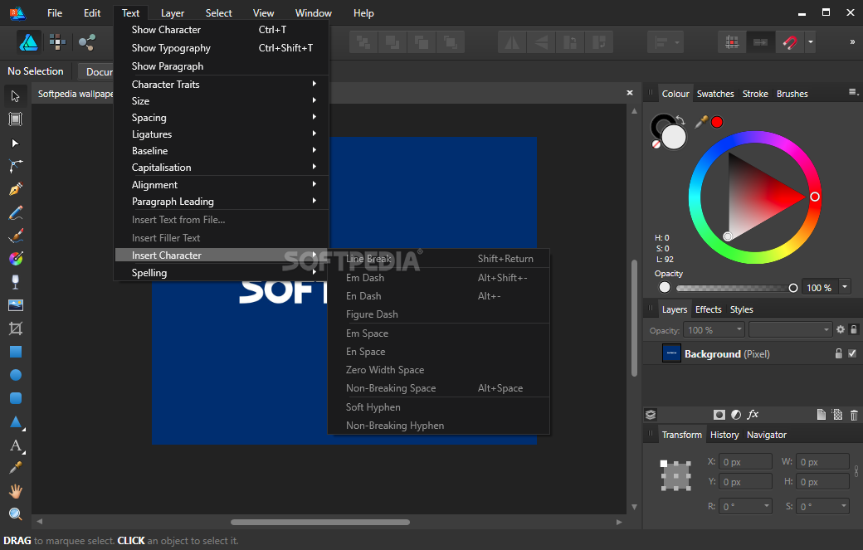
Task: Open the Styles tab
Action: (741, 309)
